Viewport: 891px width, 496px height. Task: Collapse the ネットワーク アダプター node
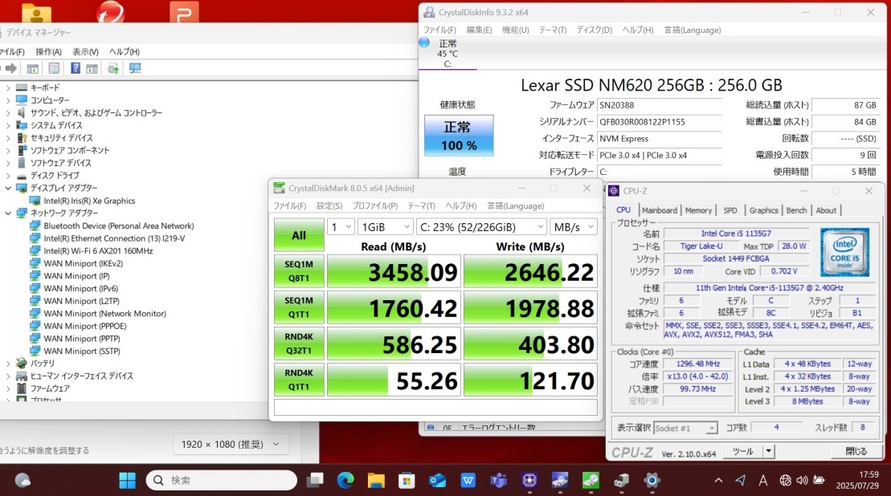click(x=8, y=213)
